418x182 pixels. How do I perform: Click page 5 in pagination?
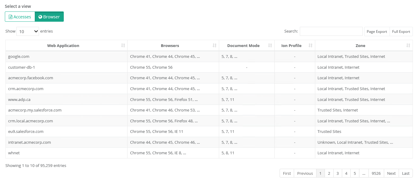[355, 173]
